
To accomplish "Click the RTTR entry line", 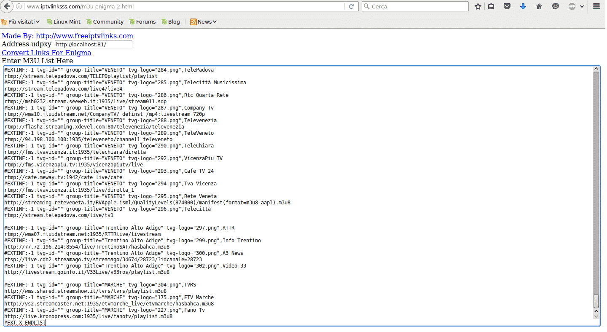I will [119, 228].
